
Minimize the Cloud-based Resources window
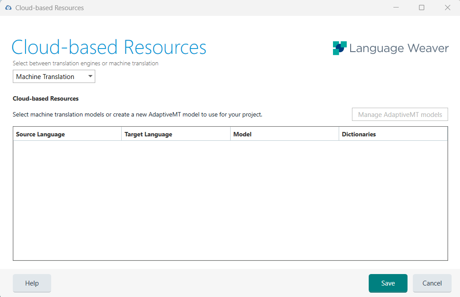click(x=396, y=8)
